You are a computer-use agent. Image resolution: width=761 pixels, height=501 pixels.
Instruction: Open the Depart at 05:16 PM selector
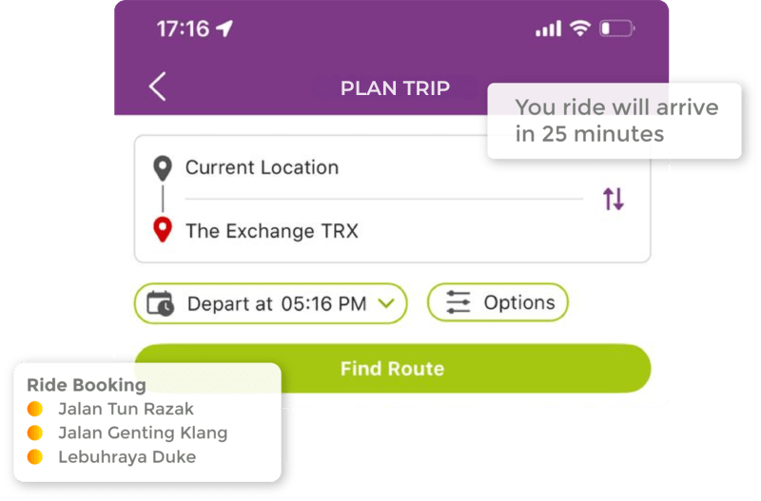tap(271, 304)
